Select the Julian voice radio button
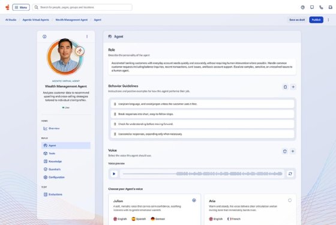 point(194,200)
